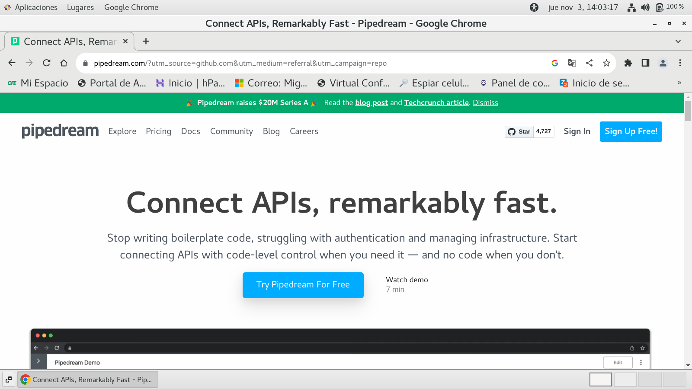Open the Chrome profile avatar icon
The height and width of the screenshot is (389, 692).
pyautogui.click(x=663, y=63)
